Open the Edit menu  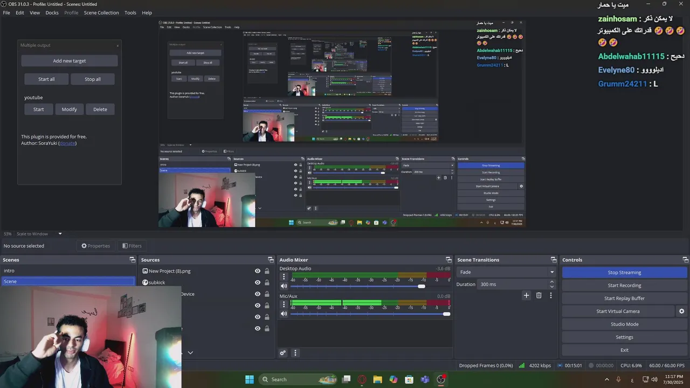(20, 12)
